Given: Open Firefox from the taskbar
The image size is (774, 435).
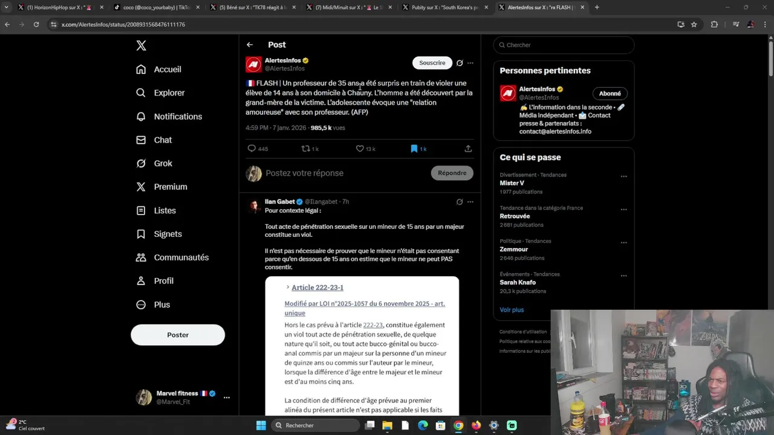Looking at the screenshot, I should tap(476, 425).
